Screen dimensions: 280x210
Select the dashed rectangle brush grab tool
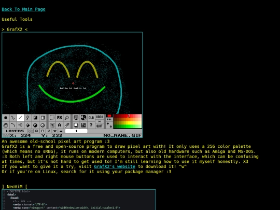[x=52, y=118]
